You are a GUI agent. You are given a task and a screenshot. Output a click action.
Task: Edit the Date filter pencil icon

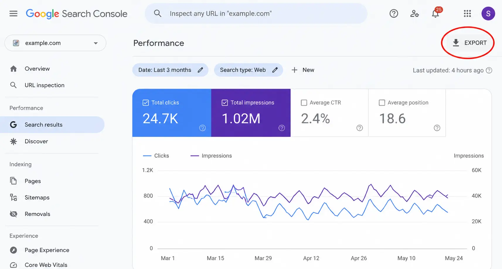[x=200, y=70]
